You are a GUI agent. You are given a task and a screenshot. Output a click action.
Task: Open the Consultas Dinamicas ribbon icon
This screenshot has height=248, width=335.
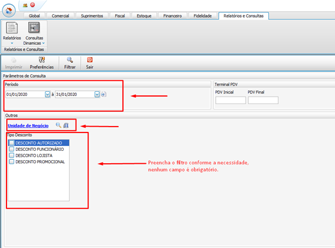coord(34,28)
